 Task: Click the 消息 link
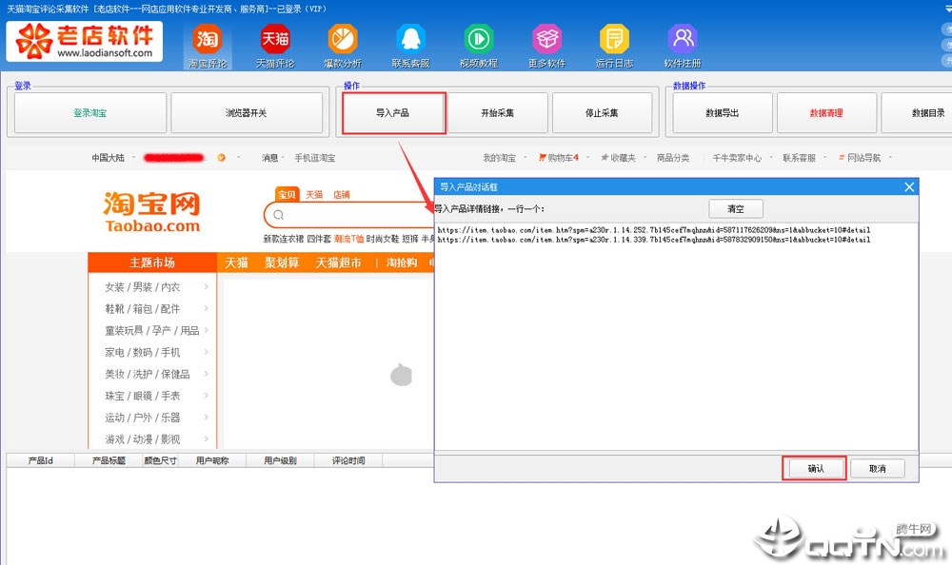pyautogui.click(x=272, y=158)
